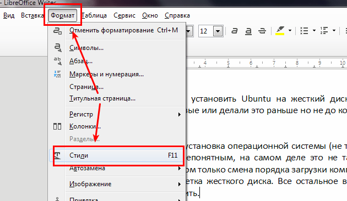
Task: Open the Колонки... dialog
Action: point(117,126)
